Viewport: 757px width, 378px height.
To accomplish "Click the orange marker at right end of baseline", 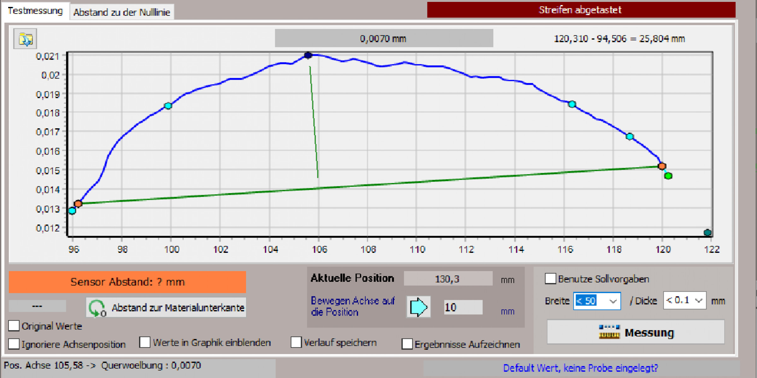I will tap(662, 166).
